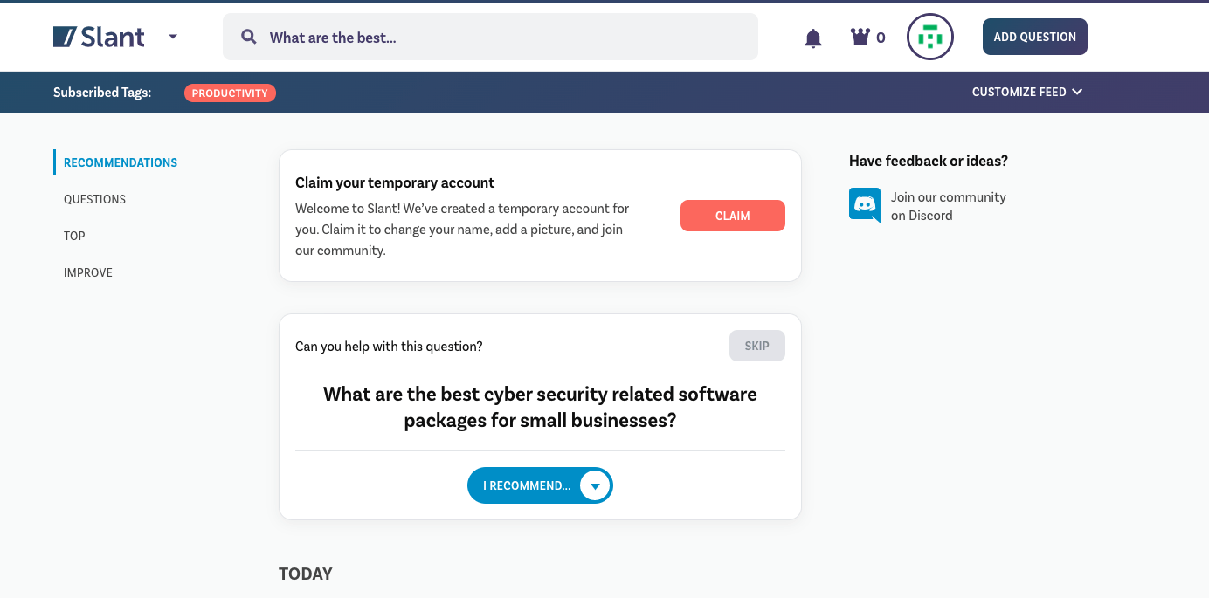Open the cyber security software question
The width and height of the screenshot is (1209, 598).
540,407
